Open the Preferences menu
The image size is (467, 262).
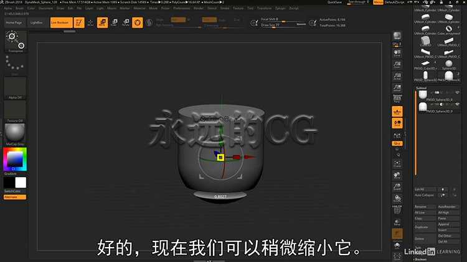(x=182, y=8)
